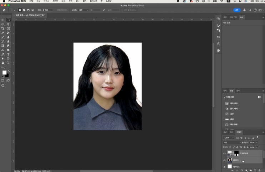Viewport: 265px width, 172px height.
Task: Click the notification bell icon
Action: [244, 10]
